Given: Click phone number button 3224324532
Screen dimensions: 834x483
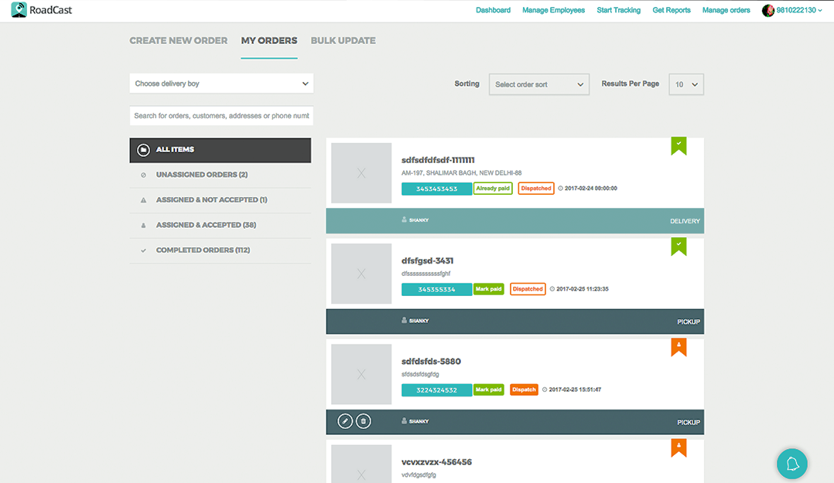Looking at the screenshot, I should coord(436,390).
